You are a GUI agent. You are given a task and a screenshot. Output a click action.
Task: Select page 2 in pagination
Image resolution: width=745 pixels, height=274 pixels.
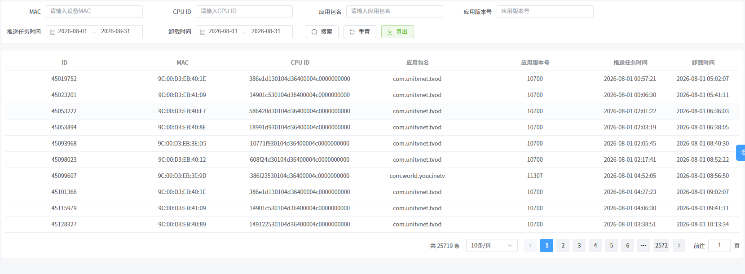[x=563, y=245]
